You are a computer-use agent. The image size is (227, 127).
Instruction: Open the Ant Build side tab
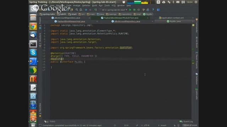click(x=196, y=42)
